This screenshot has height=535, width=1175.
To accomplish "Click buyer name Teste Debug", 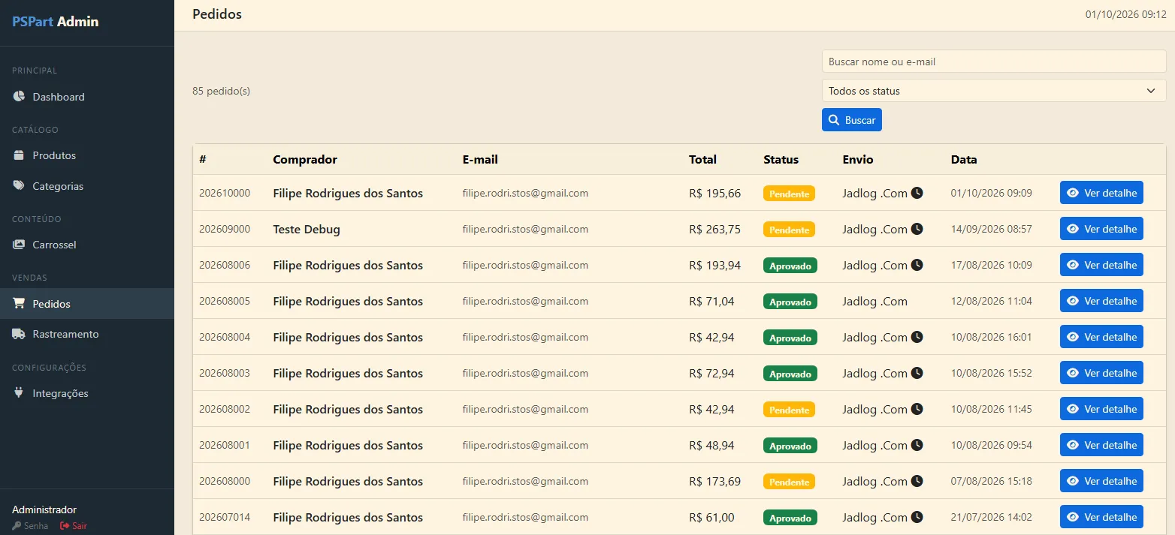I will [x=307, y=229].
